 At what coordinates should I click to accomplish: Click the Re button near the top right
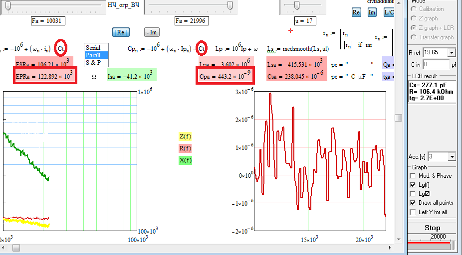click(356, 12)
